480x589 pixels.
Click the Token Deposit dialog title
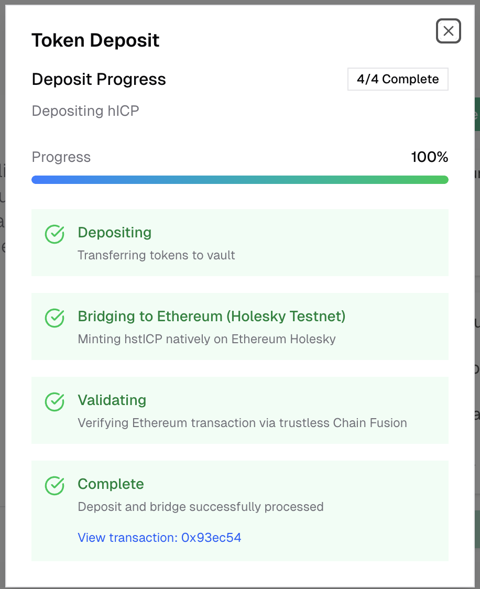pyautogui.click(x=95, y=40)
